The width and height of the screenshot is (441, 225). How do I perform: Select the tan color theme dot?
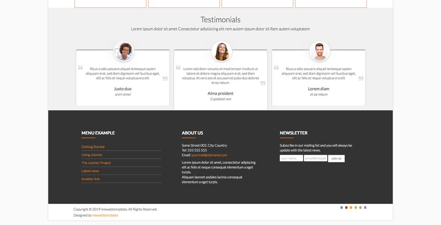pyautogui.click(x=360, y=207)
